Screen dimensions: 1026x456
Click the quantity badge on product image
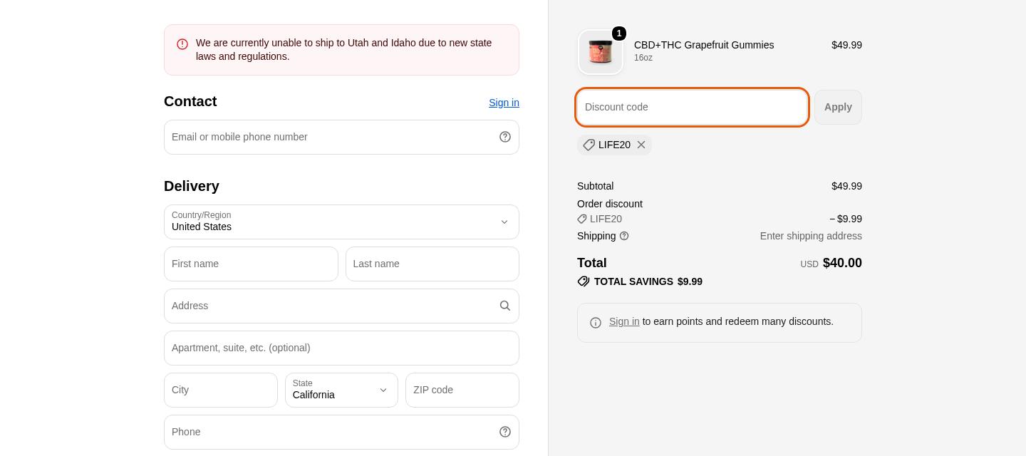(x=619, y=33)
